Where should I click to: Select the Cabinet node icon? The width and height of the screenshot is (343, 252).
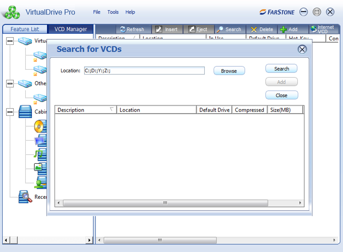tap(25, 112)
